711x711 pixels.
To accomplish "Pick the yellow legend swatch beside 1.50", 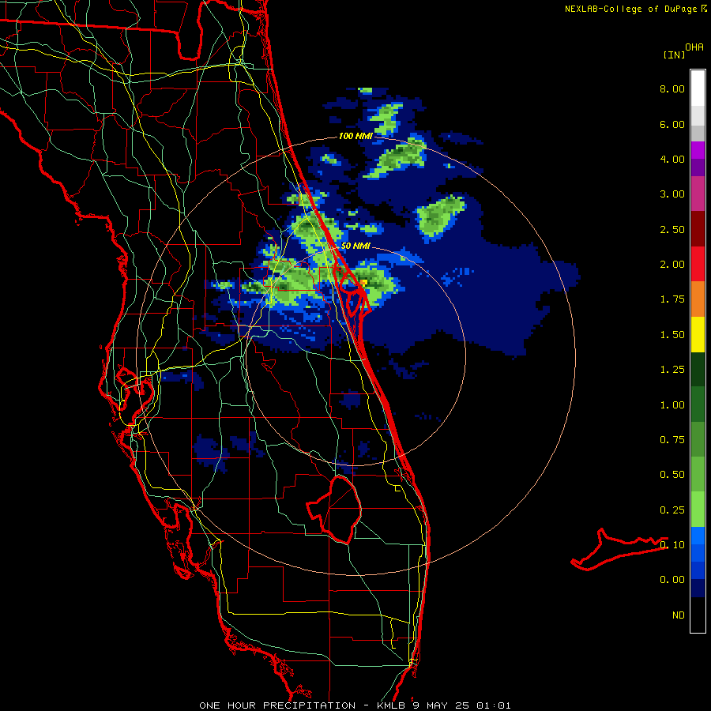I will (x=698, y=334).
